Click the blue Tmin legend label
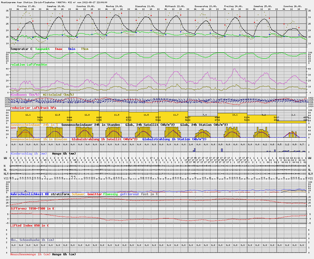This screenshot has width=314, height=259. (x=71, y=49)
